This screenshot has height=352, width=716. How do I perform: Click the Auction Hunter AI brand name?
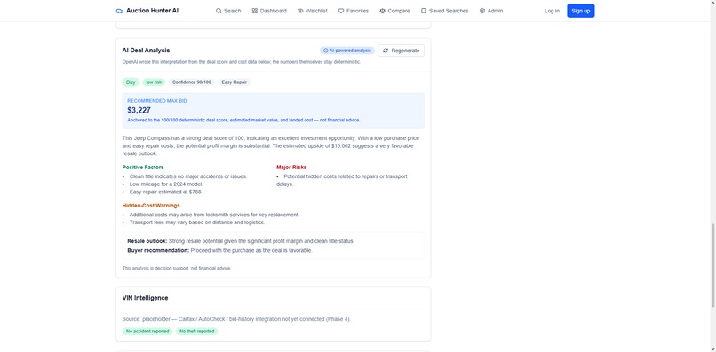[x=152, y=11]
